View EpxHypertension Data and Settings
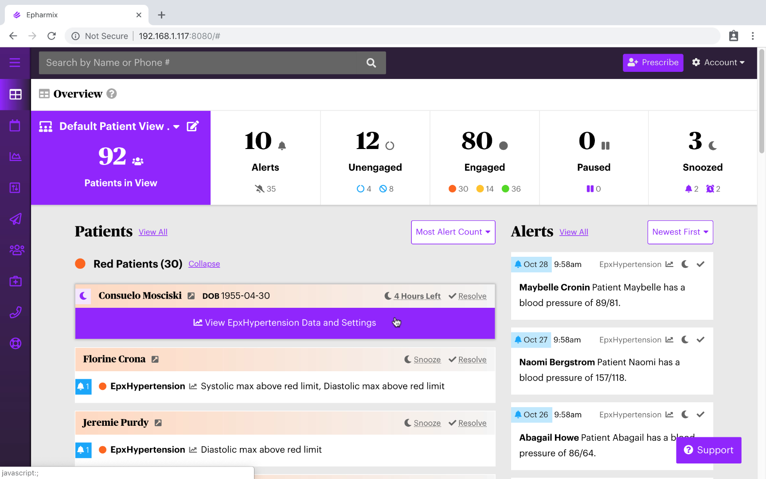The image size is (766, 479). pos(285,323)
